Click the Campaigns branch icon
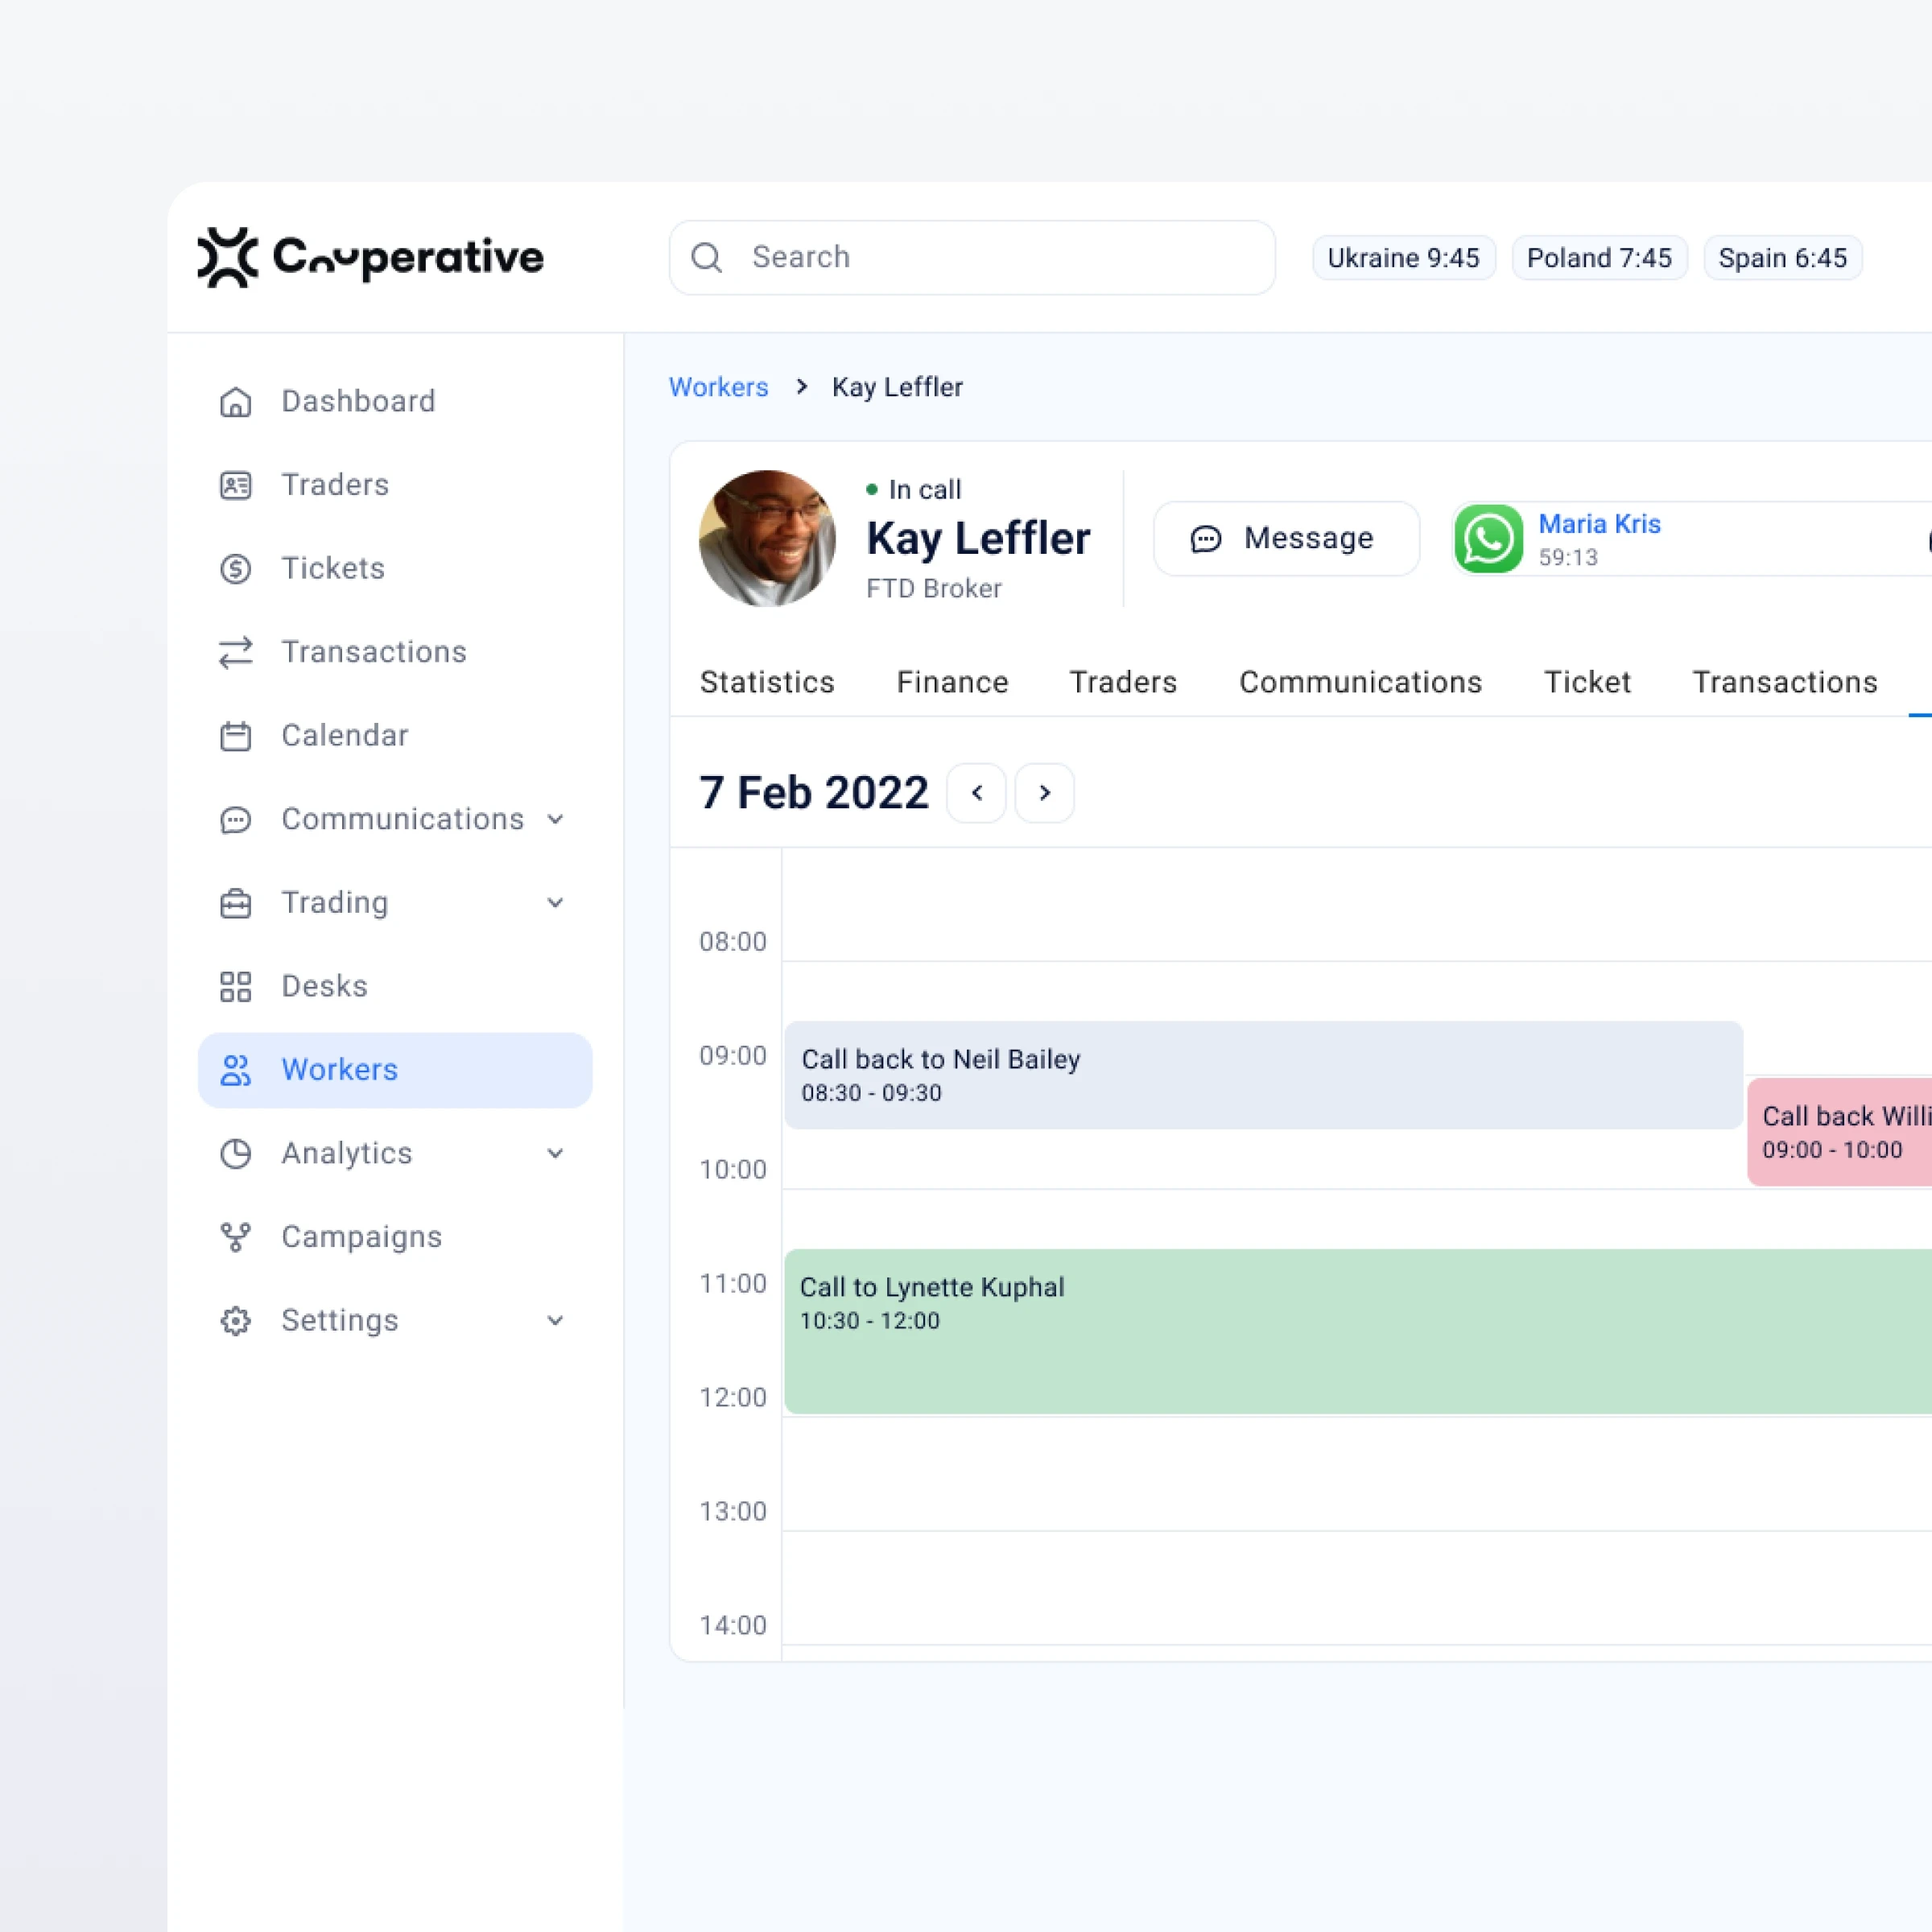1932x1932 pixels. pos(235,1237)
